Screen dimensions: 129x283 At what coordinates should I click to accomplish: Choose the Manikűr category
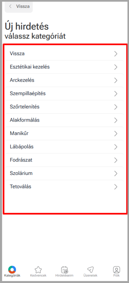64,133
